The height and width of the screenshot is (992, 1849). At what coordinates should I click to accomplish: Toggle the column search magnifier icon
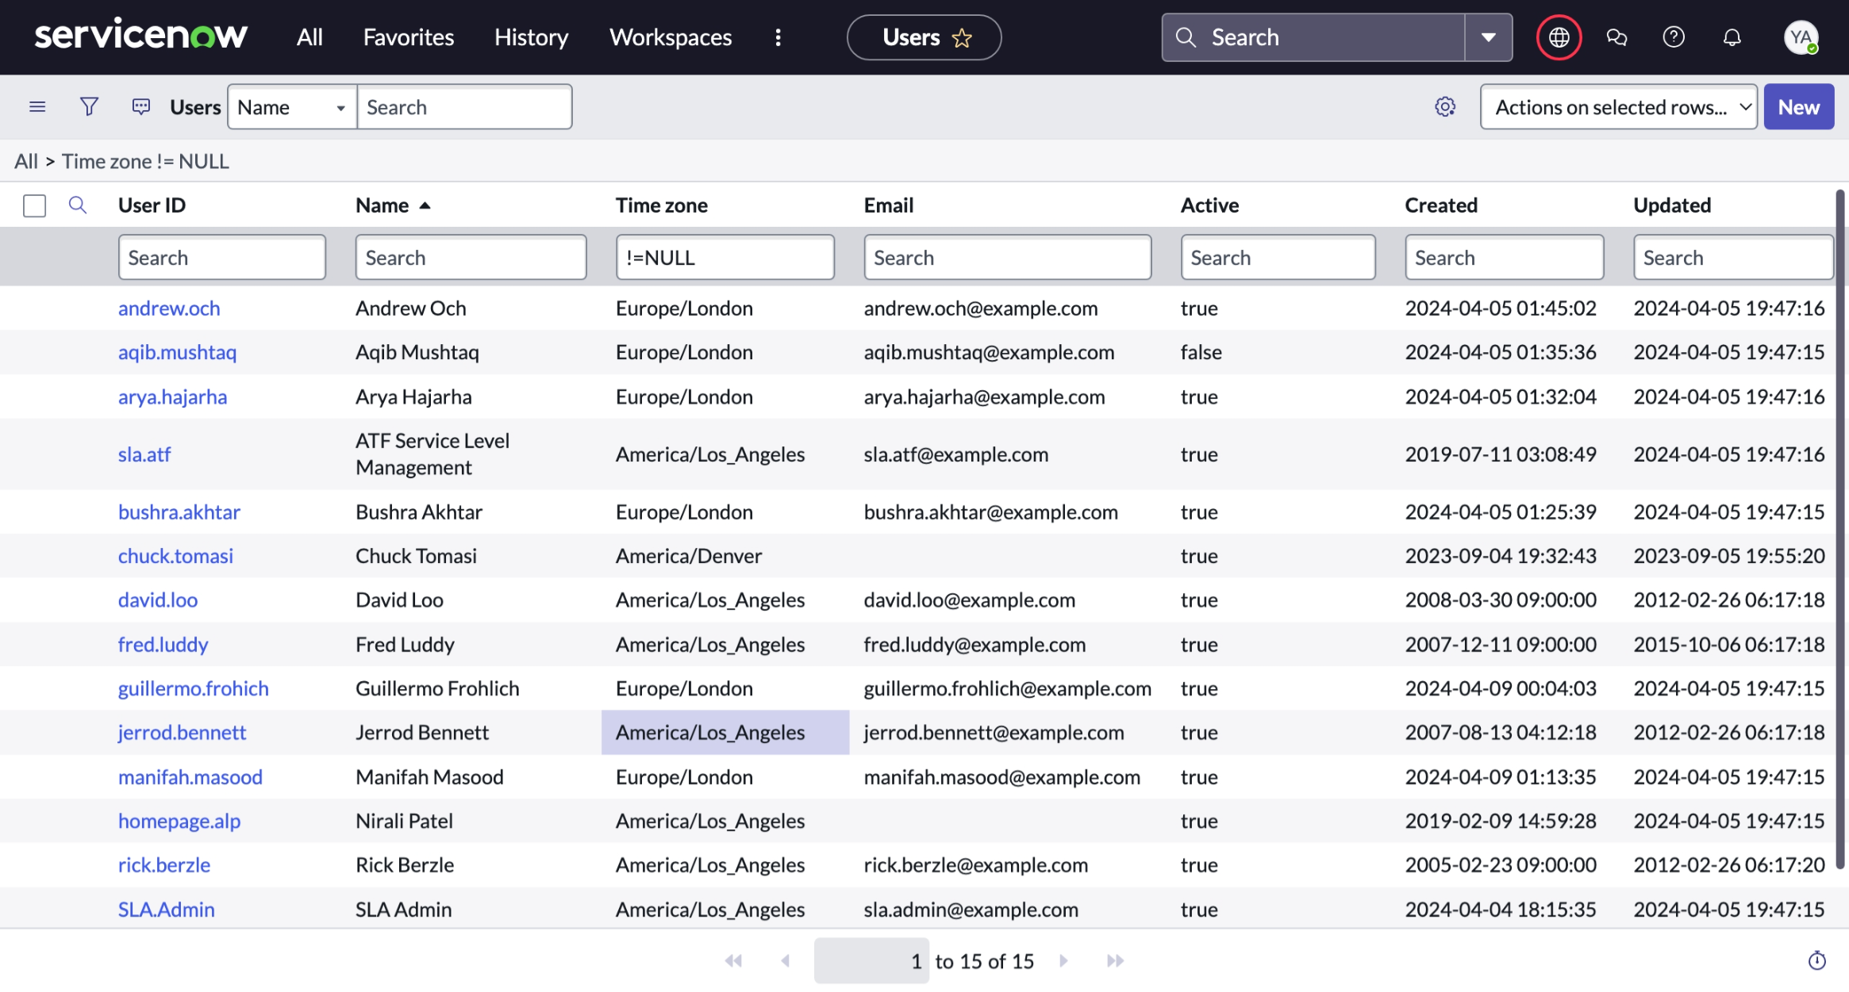tap(77, 205)
